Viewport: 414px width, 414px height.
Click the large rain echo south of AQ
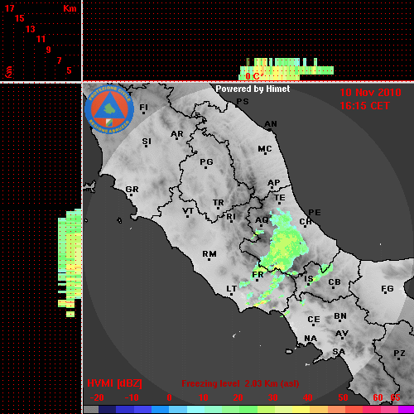[284, 243]
